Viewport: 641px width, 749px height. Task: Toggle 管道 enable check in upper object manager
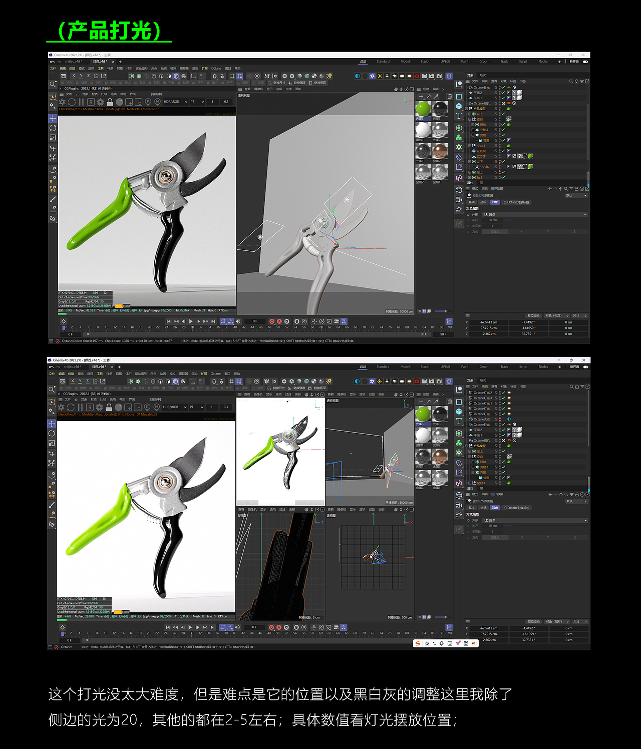point(503,140)
